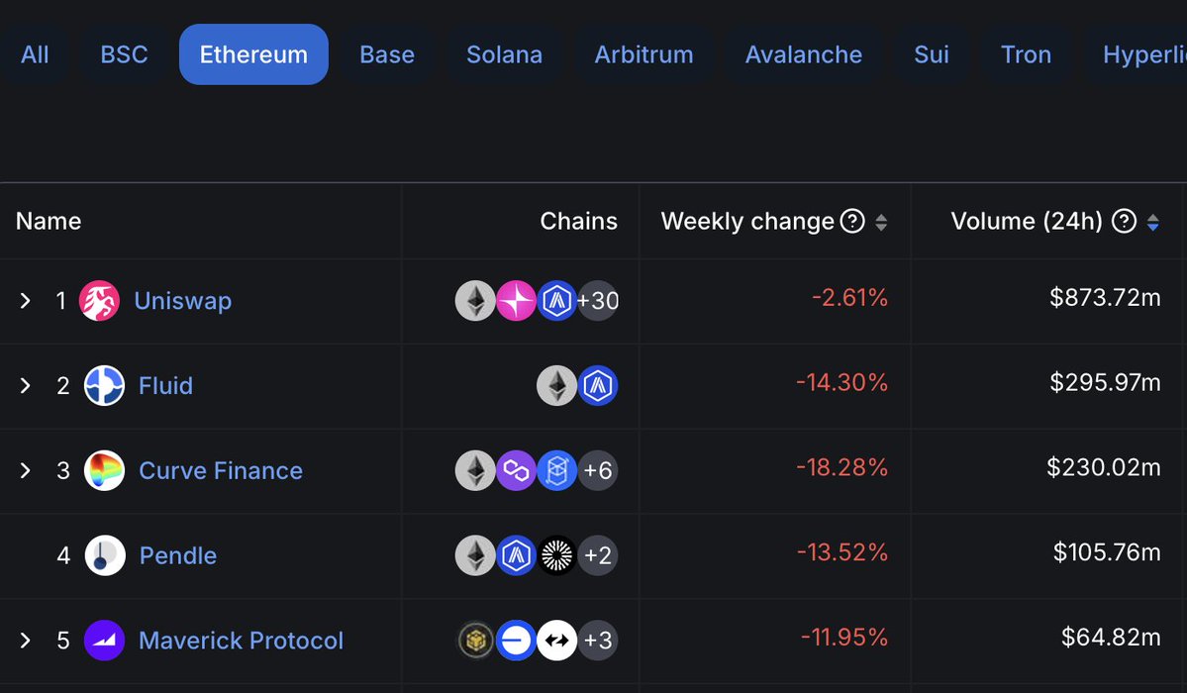Expand the Maverick Protocol row chevron
The width and height of the screenshot is (1187, 693).
[x=26, y=641]
